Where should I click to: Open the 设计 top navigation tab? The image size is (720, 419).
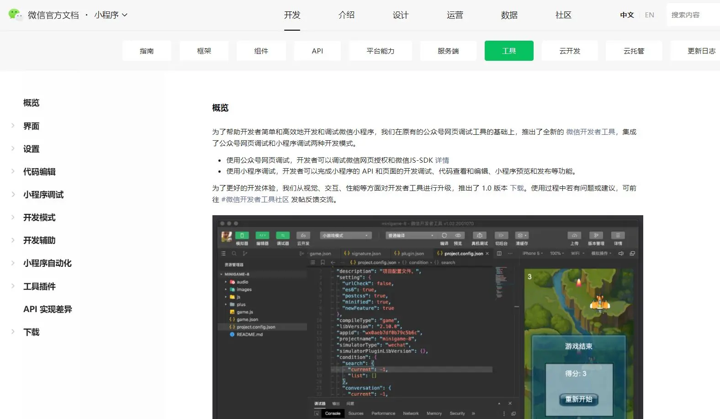(400, 15)
